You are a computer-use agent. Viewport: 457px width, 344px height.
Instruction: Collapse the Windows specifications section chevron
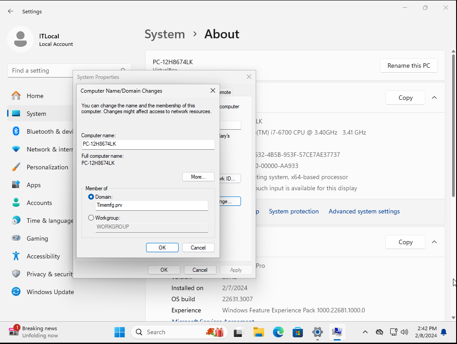[434, 242]
